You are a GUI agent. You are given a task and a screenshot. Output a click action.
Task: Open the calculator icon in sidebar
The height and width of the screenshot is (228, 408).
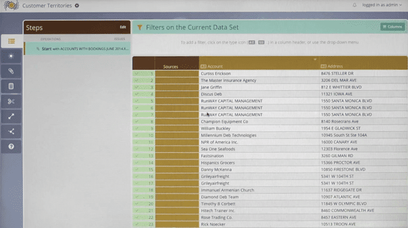(11, 86)
